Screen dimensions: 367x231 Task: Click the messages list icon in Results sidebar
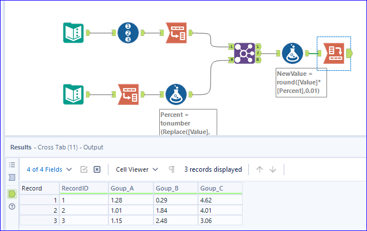(x=12, y=165)
